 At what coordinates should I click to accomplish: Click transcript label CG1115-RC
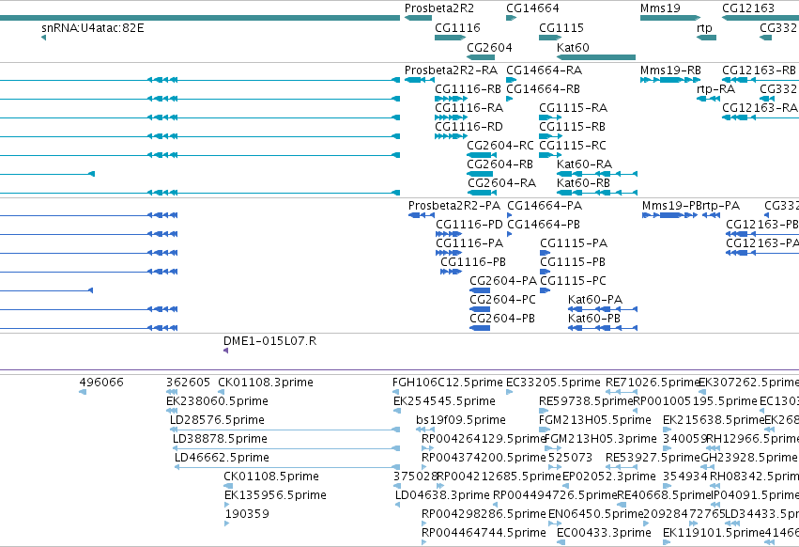click(x=573, y=146)
